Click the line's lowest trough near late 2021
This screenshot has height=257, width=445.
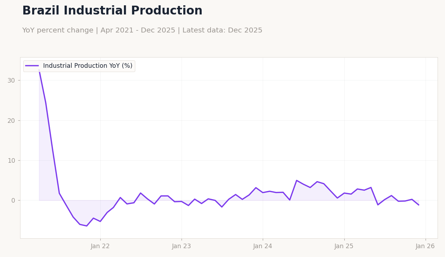[87, 226]
